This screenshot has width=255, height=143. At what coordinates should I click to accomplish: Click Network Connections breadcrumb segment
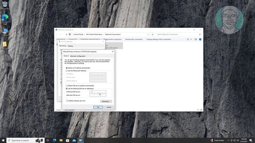click(113, 35)
